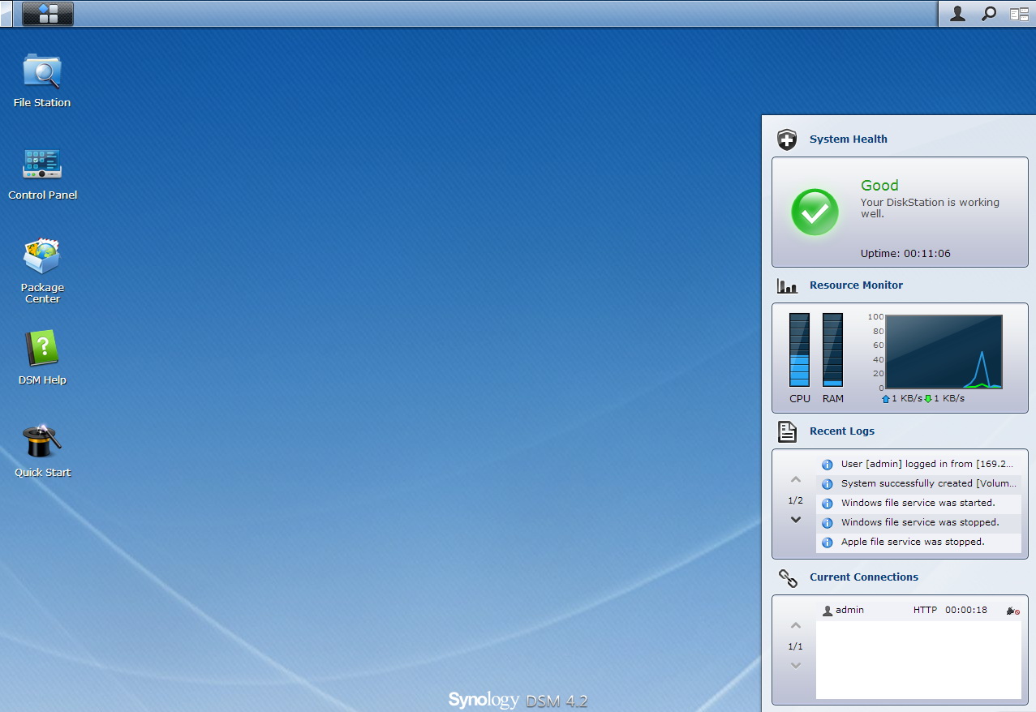Click the upload speed 1 KB/s indicator
1036x712 pixels.
pyautogui.click(x=902, y=399)
